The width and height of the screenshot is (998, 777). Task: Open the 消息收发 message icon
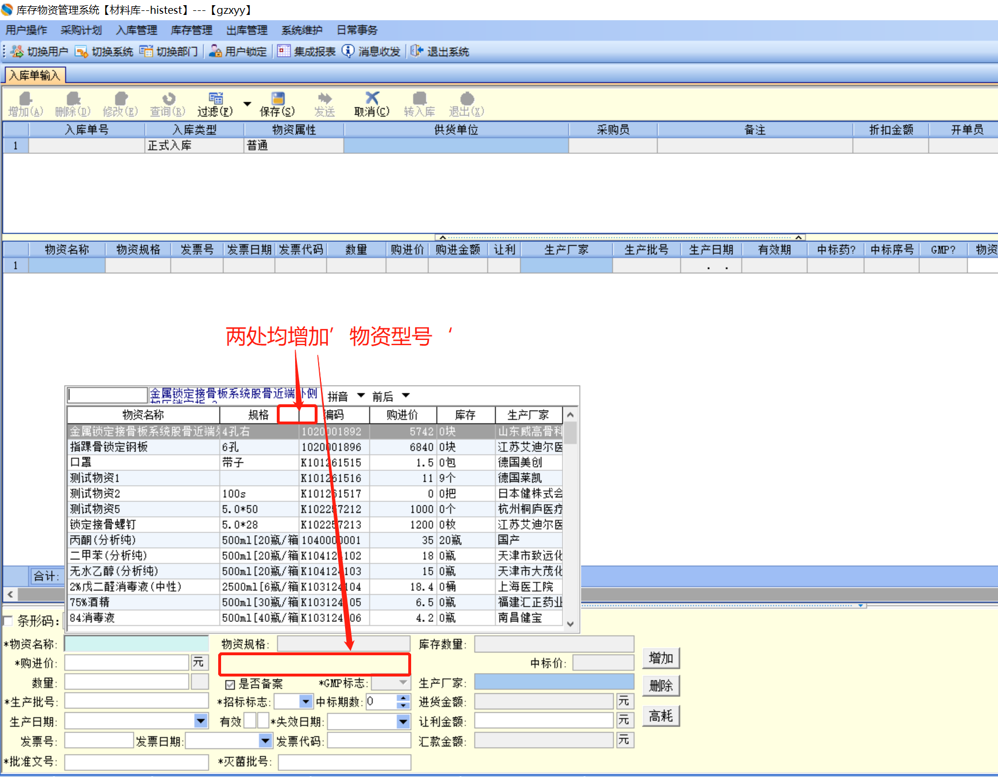tap(349, 51)
